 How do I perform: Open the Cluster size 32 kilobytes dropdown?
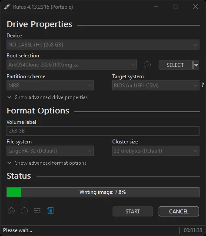click(156, 151)
